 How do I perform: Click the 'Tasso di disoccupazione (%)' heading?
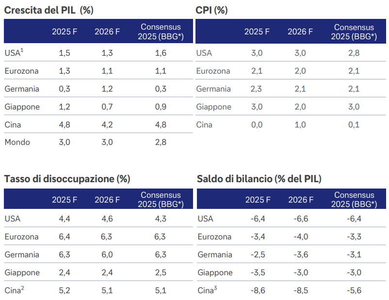point(67,179)
